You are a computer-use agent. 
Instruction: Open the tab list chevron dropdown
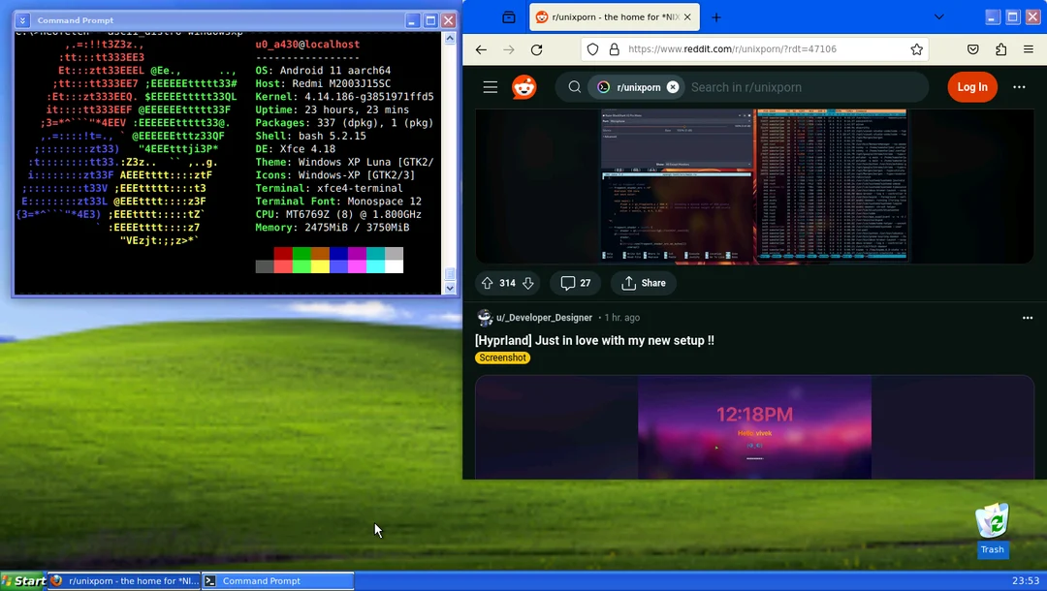[x=937, y=16]
